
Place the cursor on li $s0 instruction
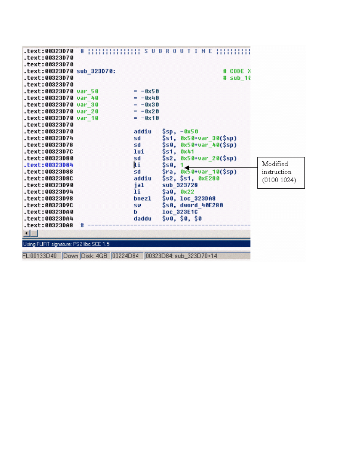click(137, 165)
